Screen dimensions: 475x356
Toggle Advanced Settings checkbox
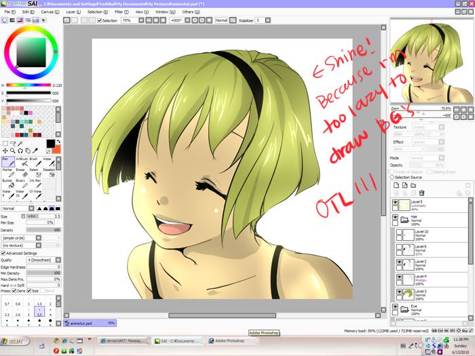click(3, 253)
